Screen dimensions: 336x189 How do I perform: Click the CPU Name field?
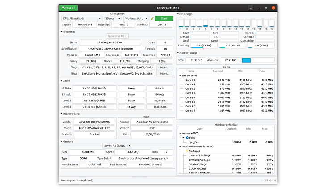(x=110, y=42)
